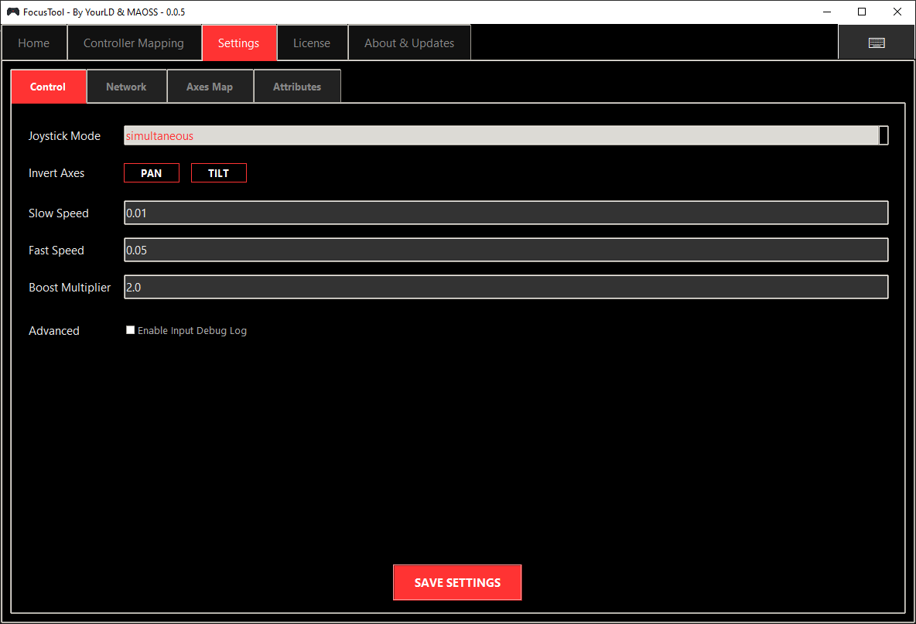The height and width of the screenshot is (624, 916).
Task: Enable PAN axis inversion
Action: click(x=151, y=172)
